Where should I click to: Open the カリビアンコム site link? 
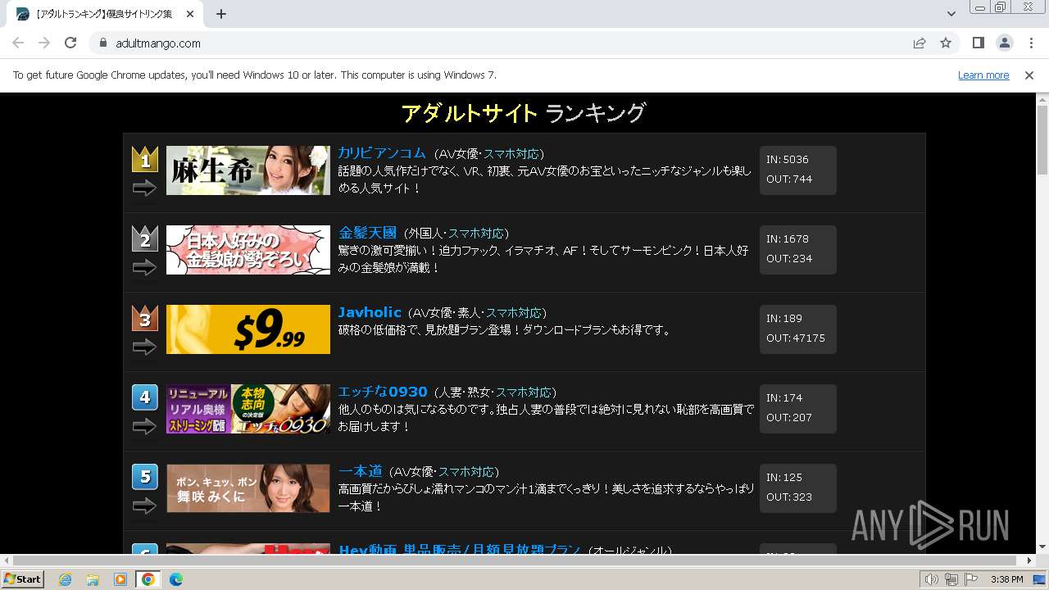pyautogui.click(x=382, y=153)
